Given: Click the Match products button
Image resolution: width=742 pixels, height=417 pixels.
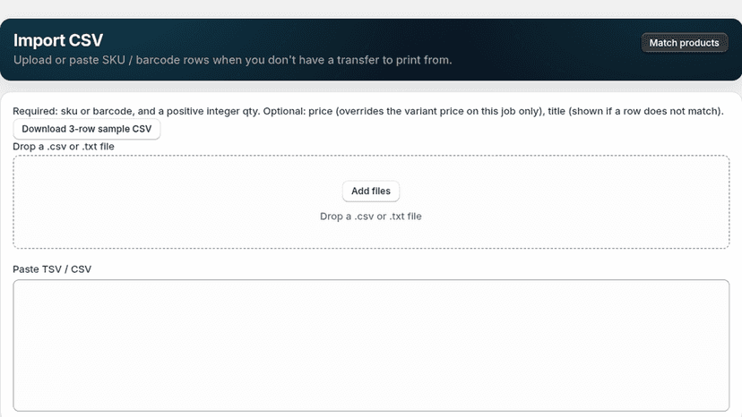Looking at the screenshot, I should coord(684,43).
